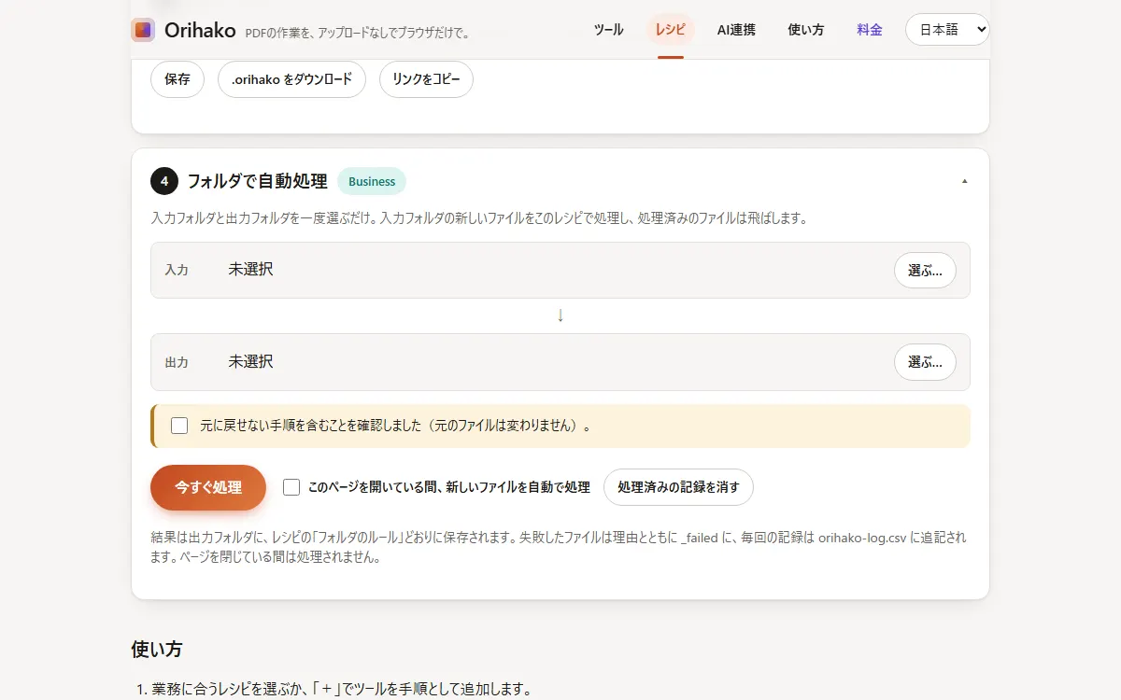The height and width of the screenshot is (700, 1121).
Task: Collapse the フォルダで自動処理 section
Action: (x=965, y=181)
